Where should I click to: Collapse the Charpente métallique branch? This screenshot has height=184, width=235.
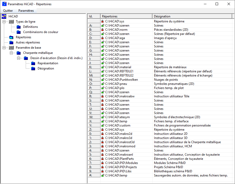(11, 53)
